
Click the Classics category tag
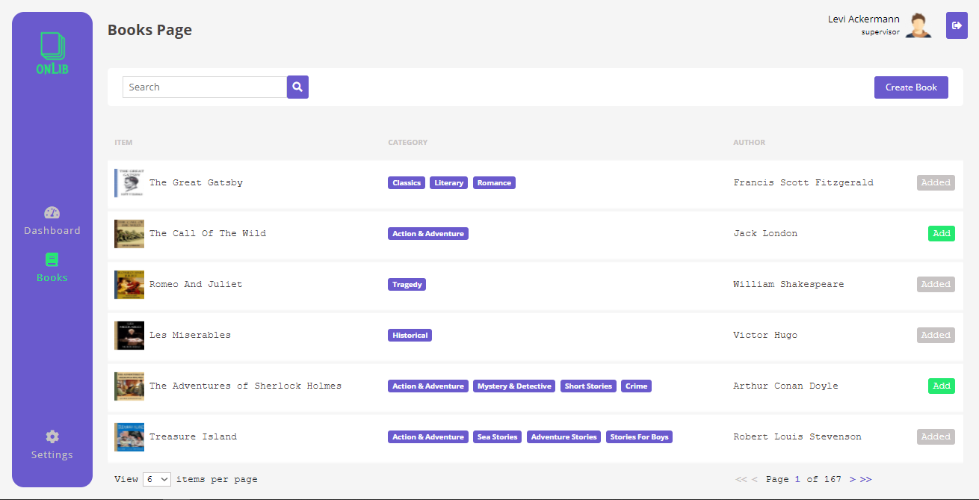coord(407,182)
